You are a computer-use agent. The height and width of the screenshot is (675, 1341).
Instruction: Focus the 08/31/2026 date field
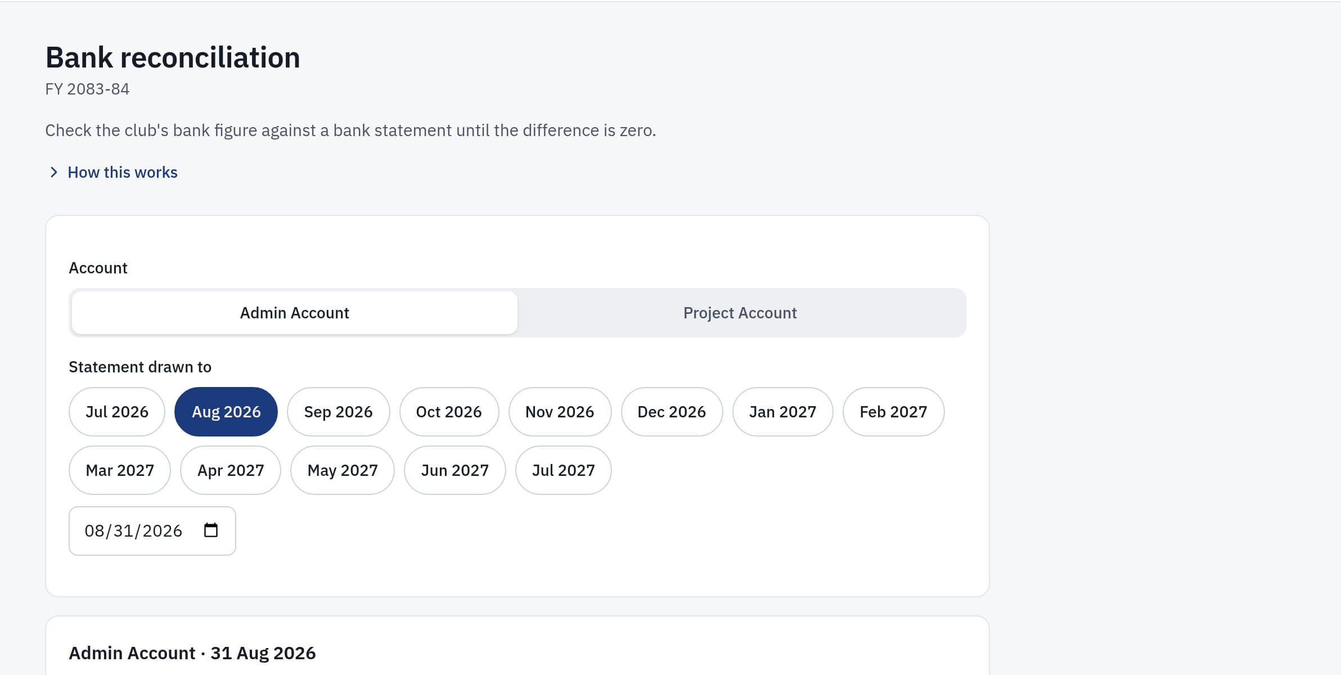pos(152,531)
